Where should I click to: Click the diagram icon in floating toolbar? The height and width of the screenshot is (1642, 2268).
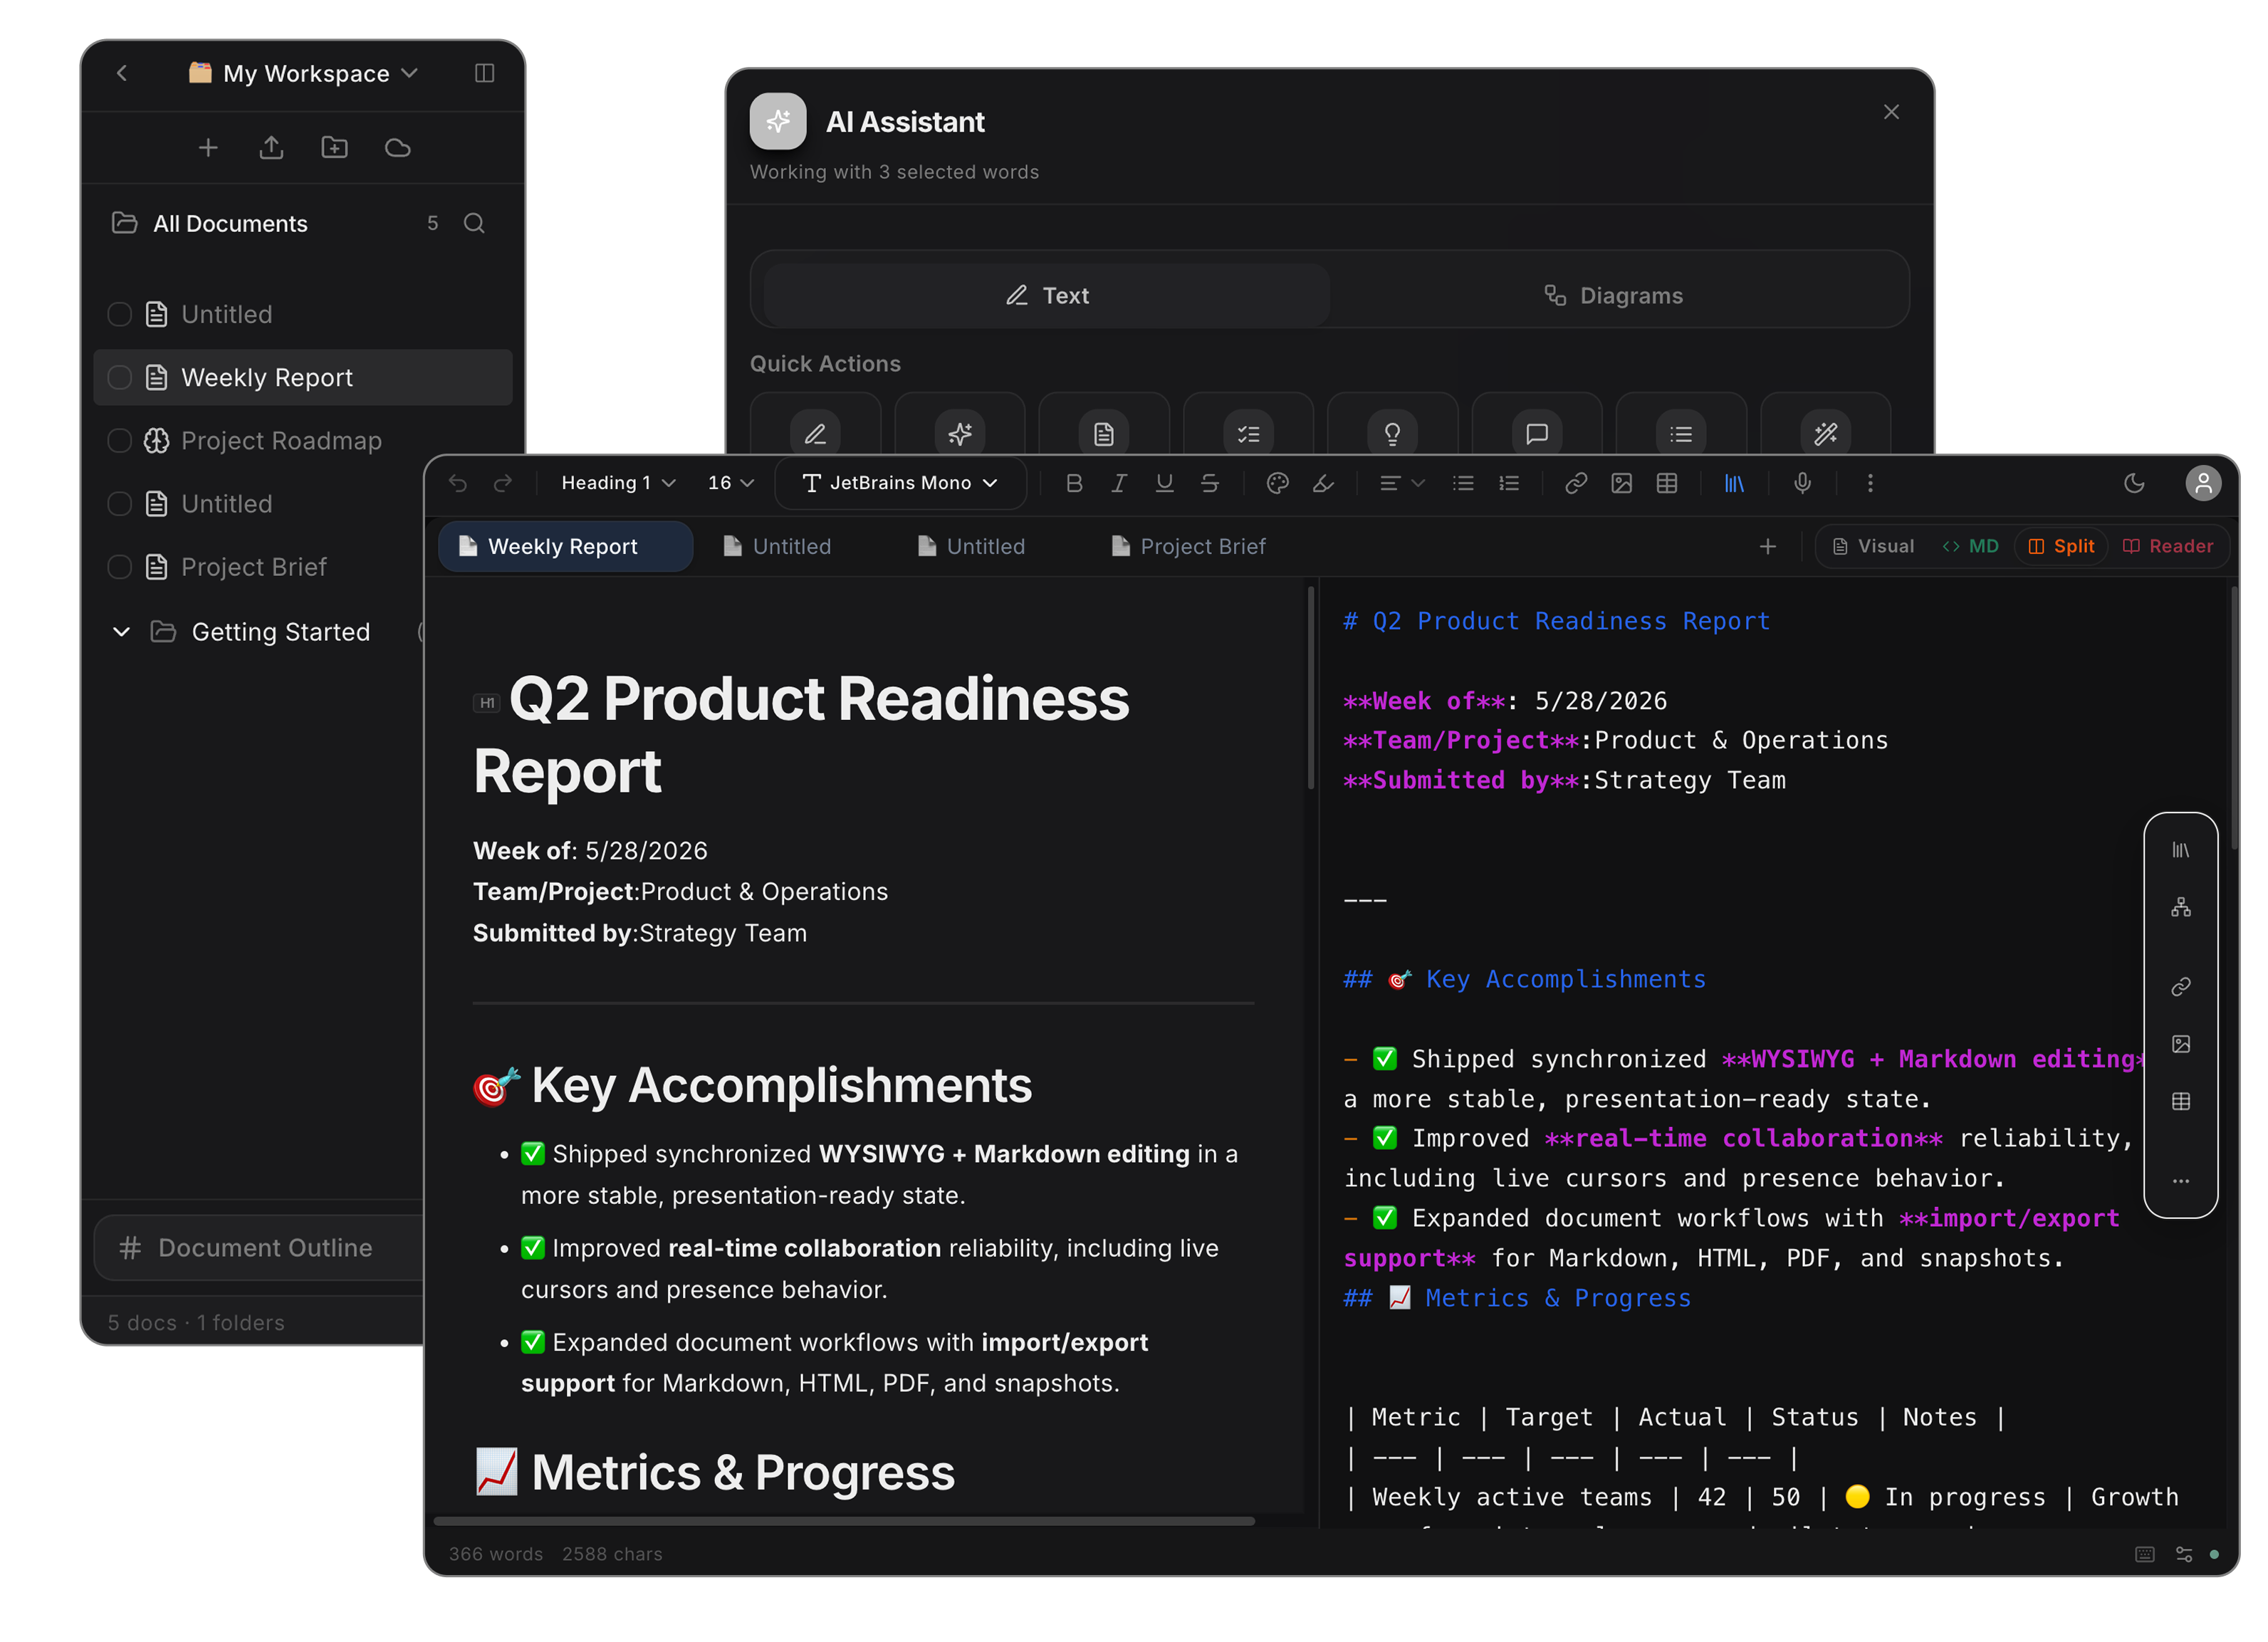[x=2180, y=907]
